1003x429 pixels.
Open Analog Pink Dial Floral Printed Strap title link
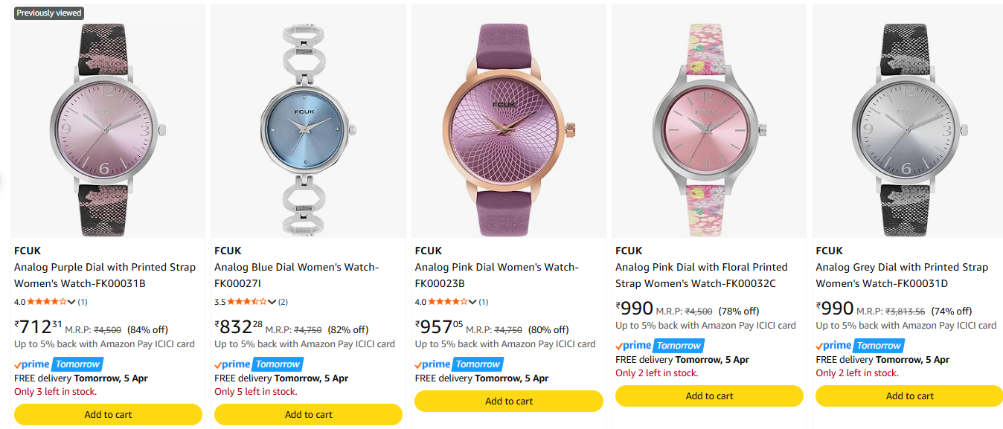coord(701,275)
